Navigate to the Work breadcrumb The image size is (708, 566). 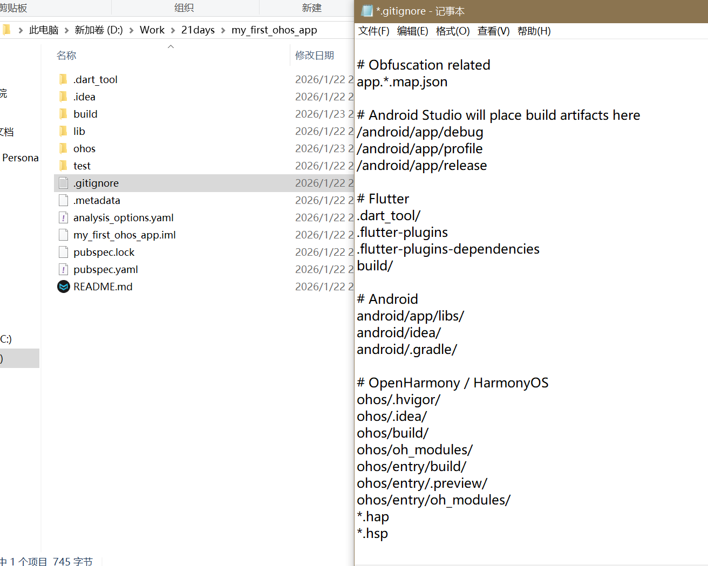pyautogui.click(x=152, y=30)
